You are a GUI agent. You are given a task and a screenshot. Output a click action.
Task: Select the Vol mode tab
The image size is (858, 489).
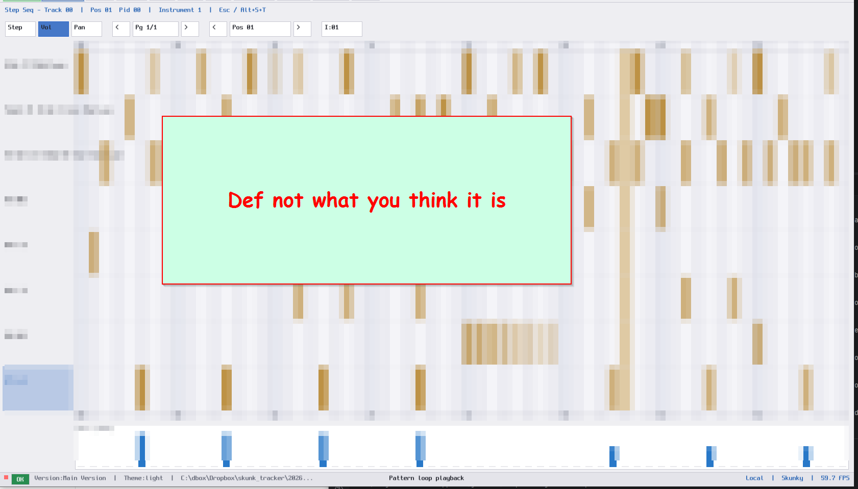pyautogui.click(x=54, y=29)
